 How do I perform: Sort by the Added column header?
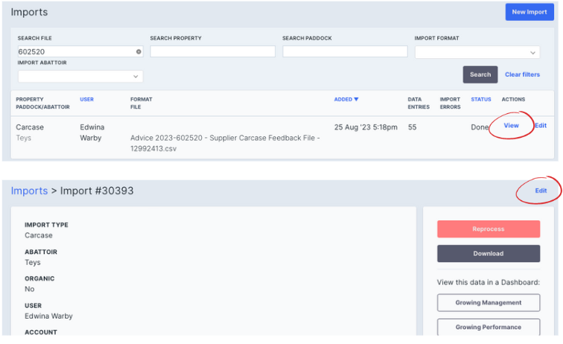tap(343, 100)
